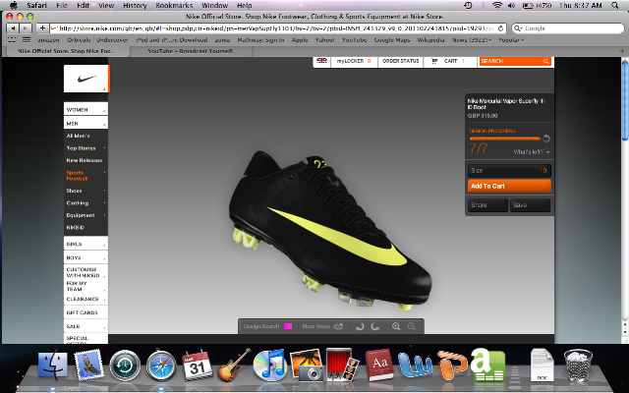
Task: Open the shopping cart icon
Action: pos(434,61)
